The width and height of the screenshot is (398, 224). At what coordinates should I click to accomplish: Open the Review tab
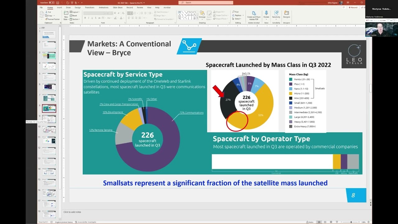pos(140,7)
